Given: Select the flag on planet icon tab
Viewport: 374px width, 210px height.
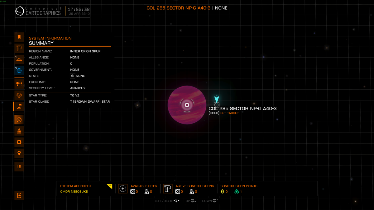Looking at the screenshot, I should click(x=19, y=106).
